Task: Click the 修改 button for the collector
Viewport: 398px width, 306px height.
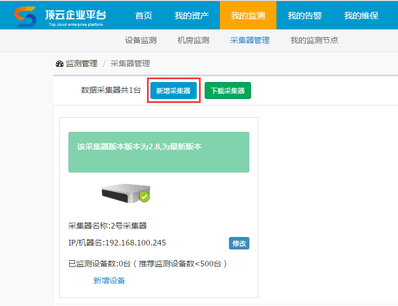Action: coord(239,243)
